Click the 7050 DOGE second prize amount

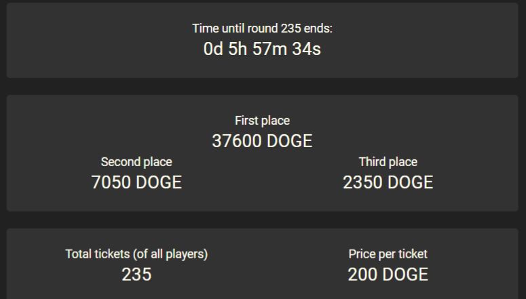coord(136,182)
